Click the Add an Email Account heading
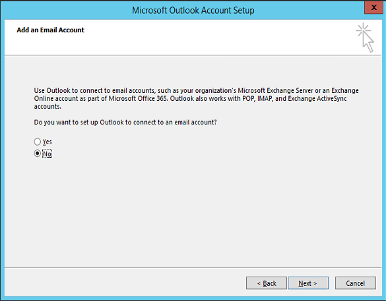This screenshot has height=301, width=386. [x=50, y=30]
